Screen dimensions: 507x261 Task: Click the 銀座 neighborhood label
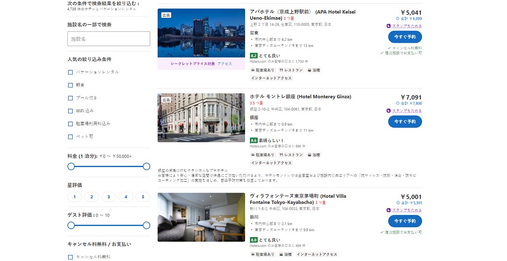254,118
